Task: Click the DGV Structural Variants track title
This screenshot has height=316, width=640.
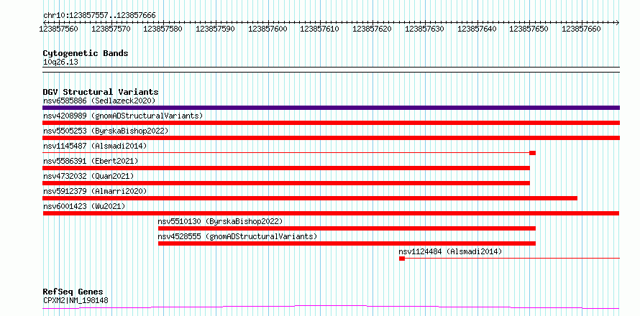Action: [x=101, y=92]
